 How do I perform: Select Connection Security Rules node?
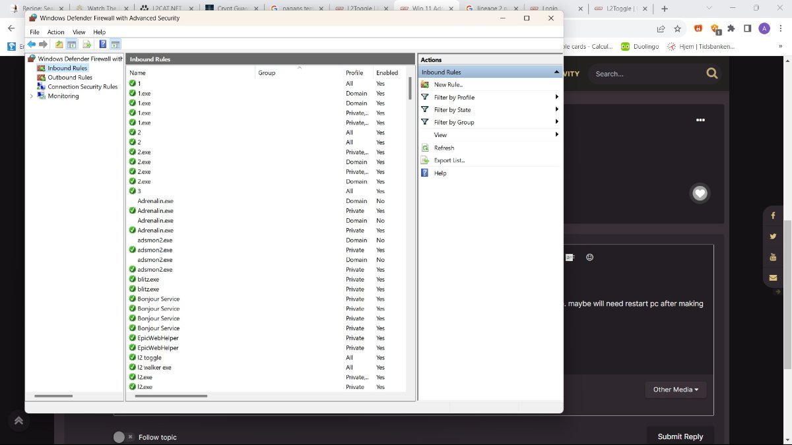pyautogui.click(x=82, y=86)
